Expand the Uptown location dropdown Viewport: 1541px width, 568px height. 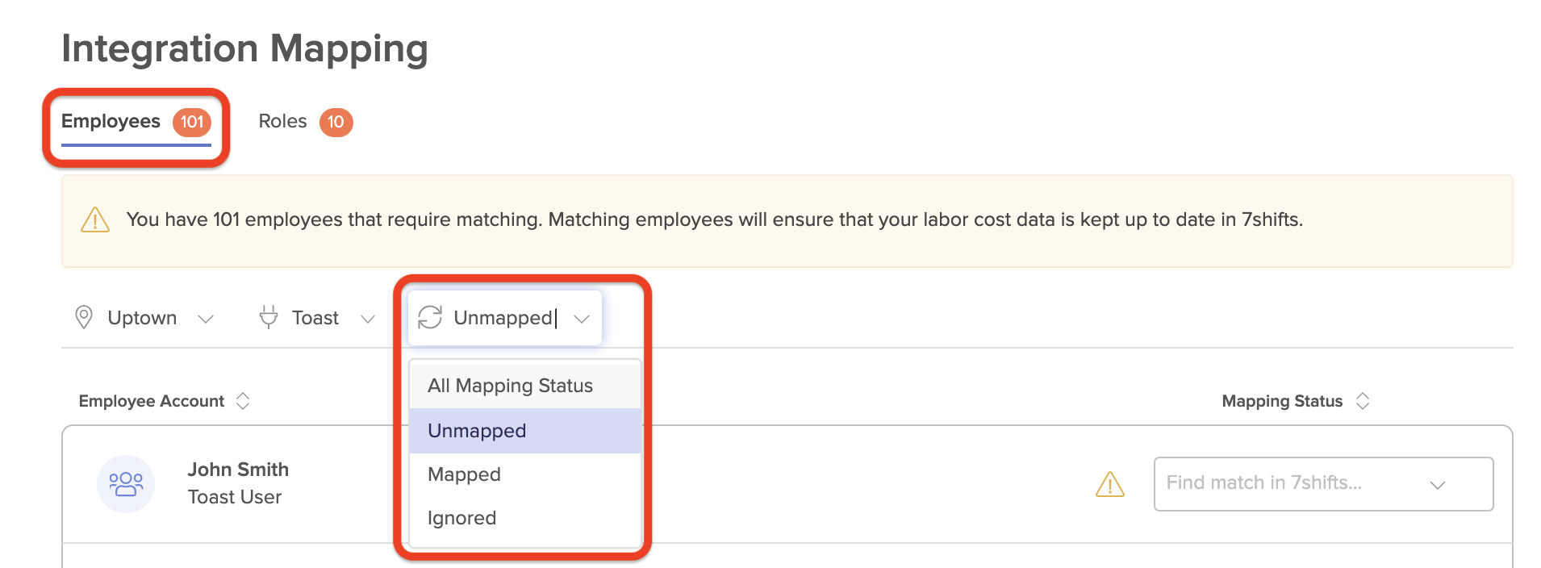point(207,319)
